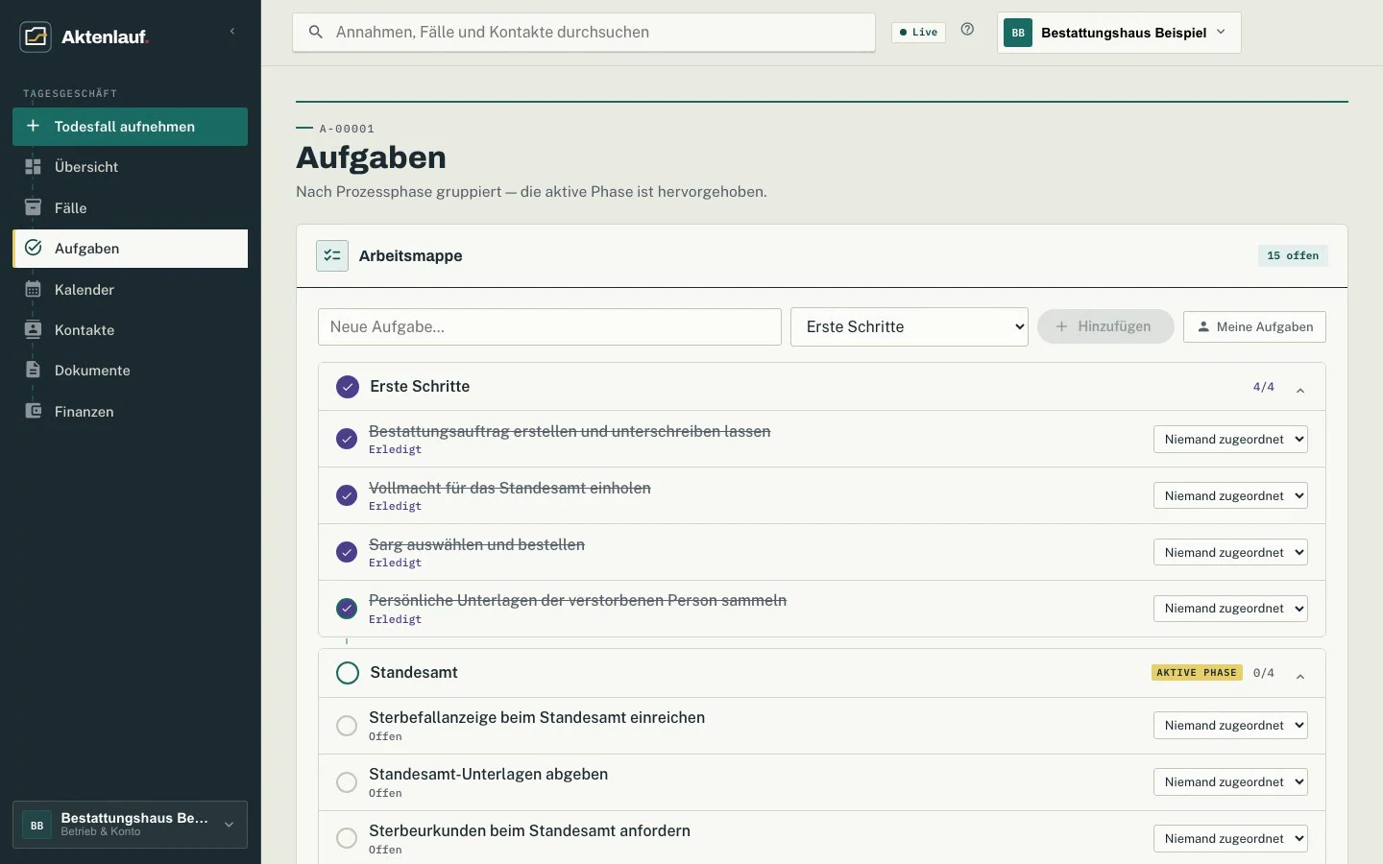Viewport: 1383px width, 864px height.
Task: Click Todesfall aufnehmen button
Action: [x=130, y=126]
